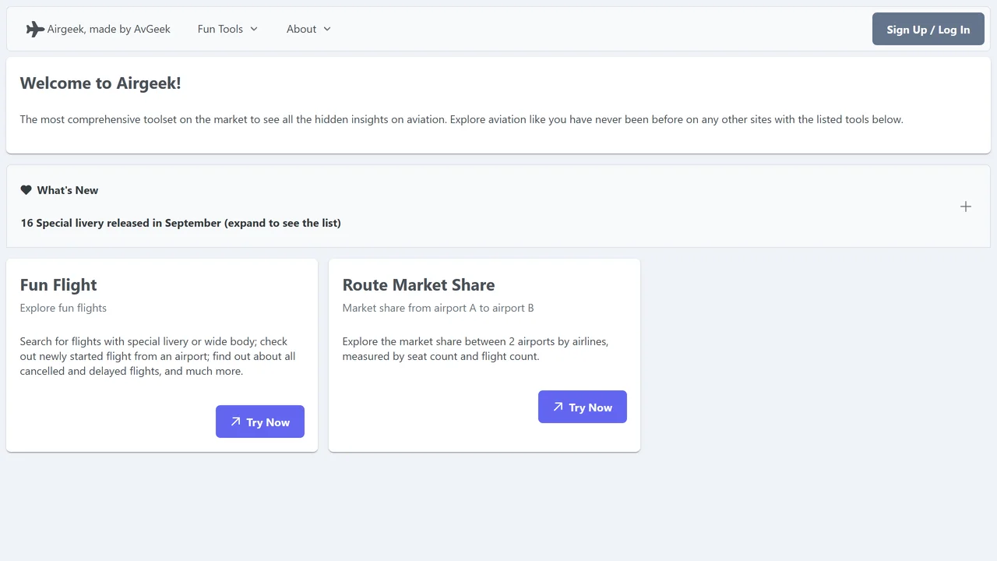Click the airplane logo icon

[35, 29]
